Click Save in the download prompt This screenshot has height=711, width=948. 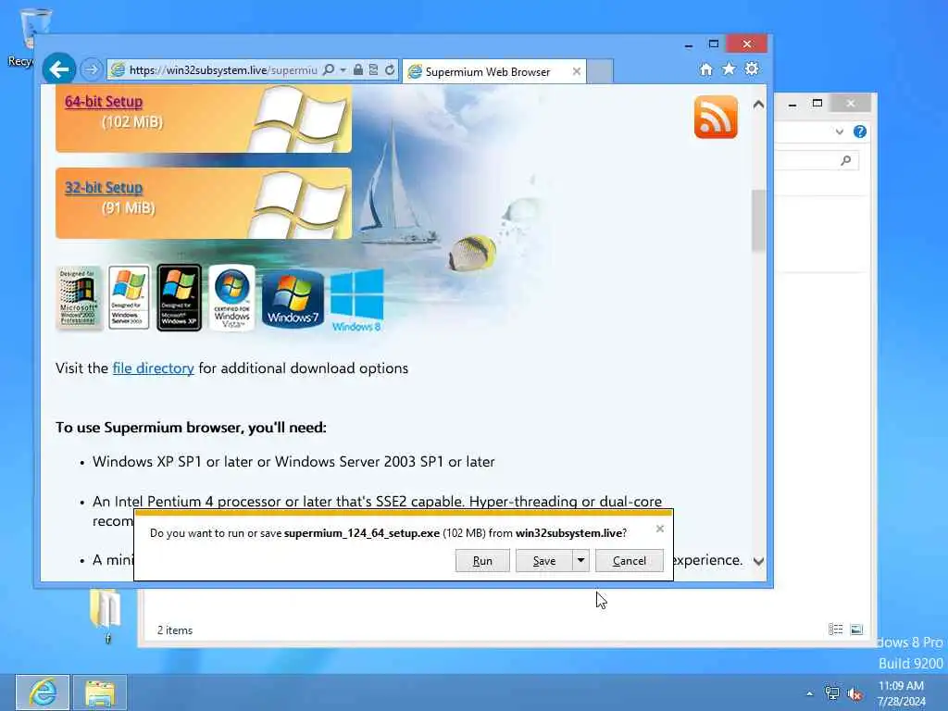tap(544, 560)
